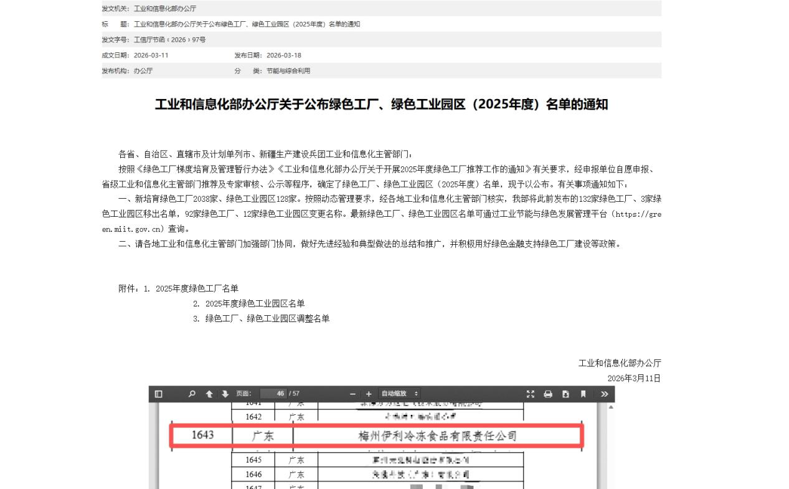The width and height of the screenshot is (789, 489).
Task: Go to the next PDF page
Action: (x=225, y=394)
